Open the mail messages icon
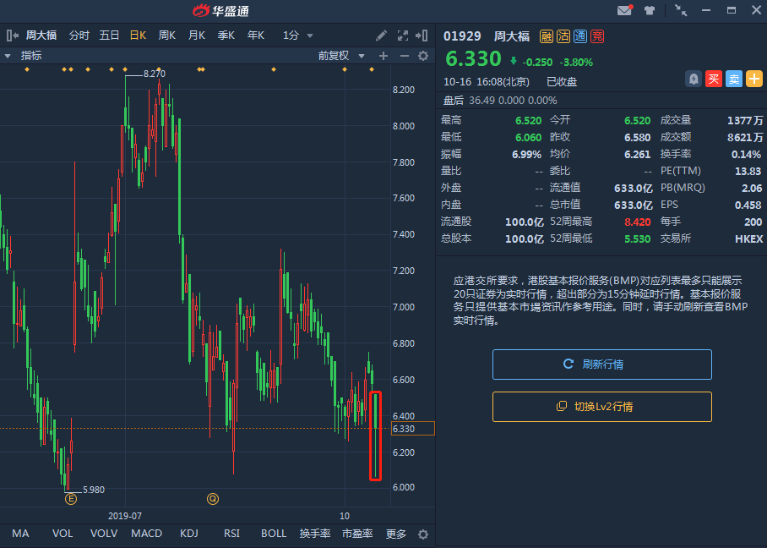The height and width of the screenshot is (548, 767). click(x=624, y=10)
